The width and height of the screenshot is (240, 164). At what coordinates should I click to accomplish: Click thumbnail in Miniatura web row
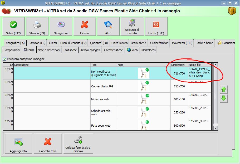[144, 99]
